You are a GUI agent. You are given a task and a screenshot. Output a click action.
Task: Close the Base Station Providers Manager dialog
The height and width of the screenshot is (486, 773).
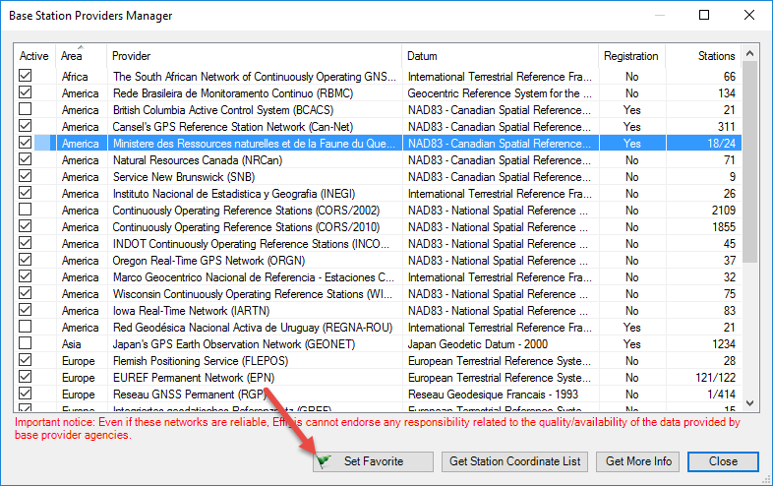pos(723,461)
